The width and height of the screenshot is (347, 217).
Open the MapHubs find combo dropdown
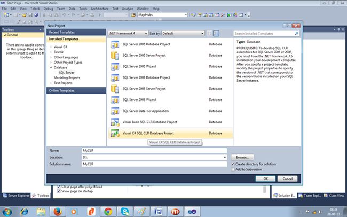(x=186, y=15)
